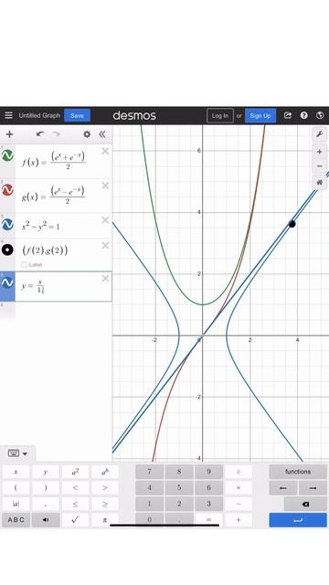Toggle visibility of x²−y²=1 hyperbola
The image size is (329, 585).
click(7, 224)
